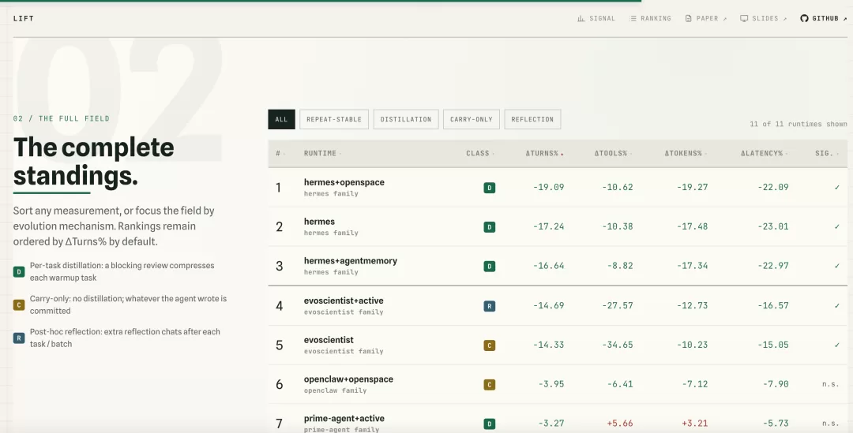Click the significance checkmark in the hermes row
853x433 pixels.
(x=836, y=226)
